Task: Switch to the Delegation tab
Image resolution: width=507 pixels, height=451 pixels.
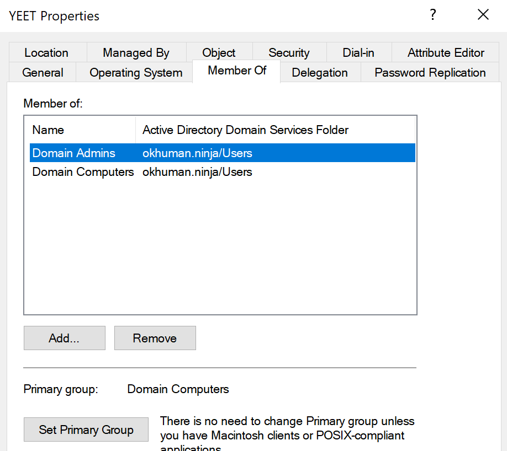Action: tap(320, 73)
